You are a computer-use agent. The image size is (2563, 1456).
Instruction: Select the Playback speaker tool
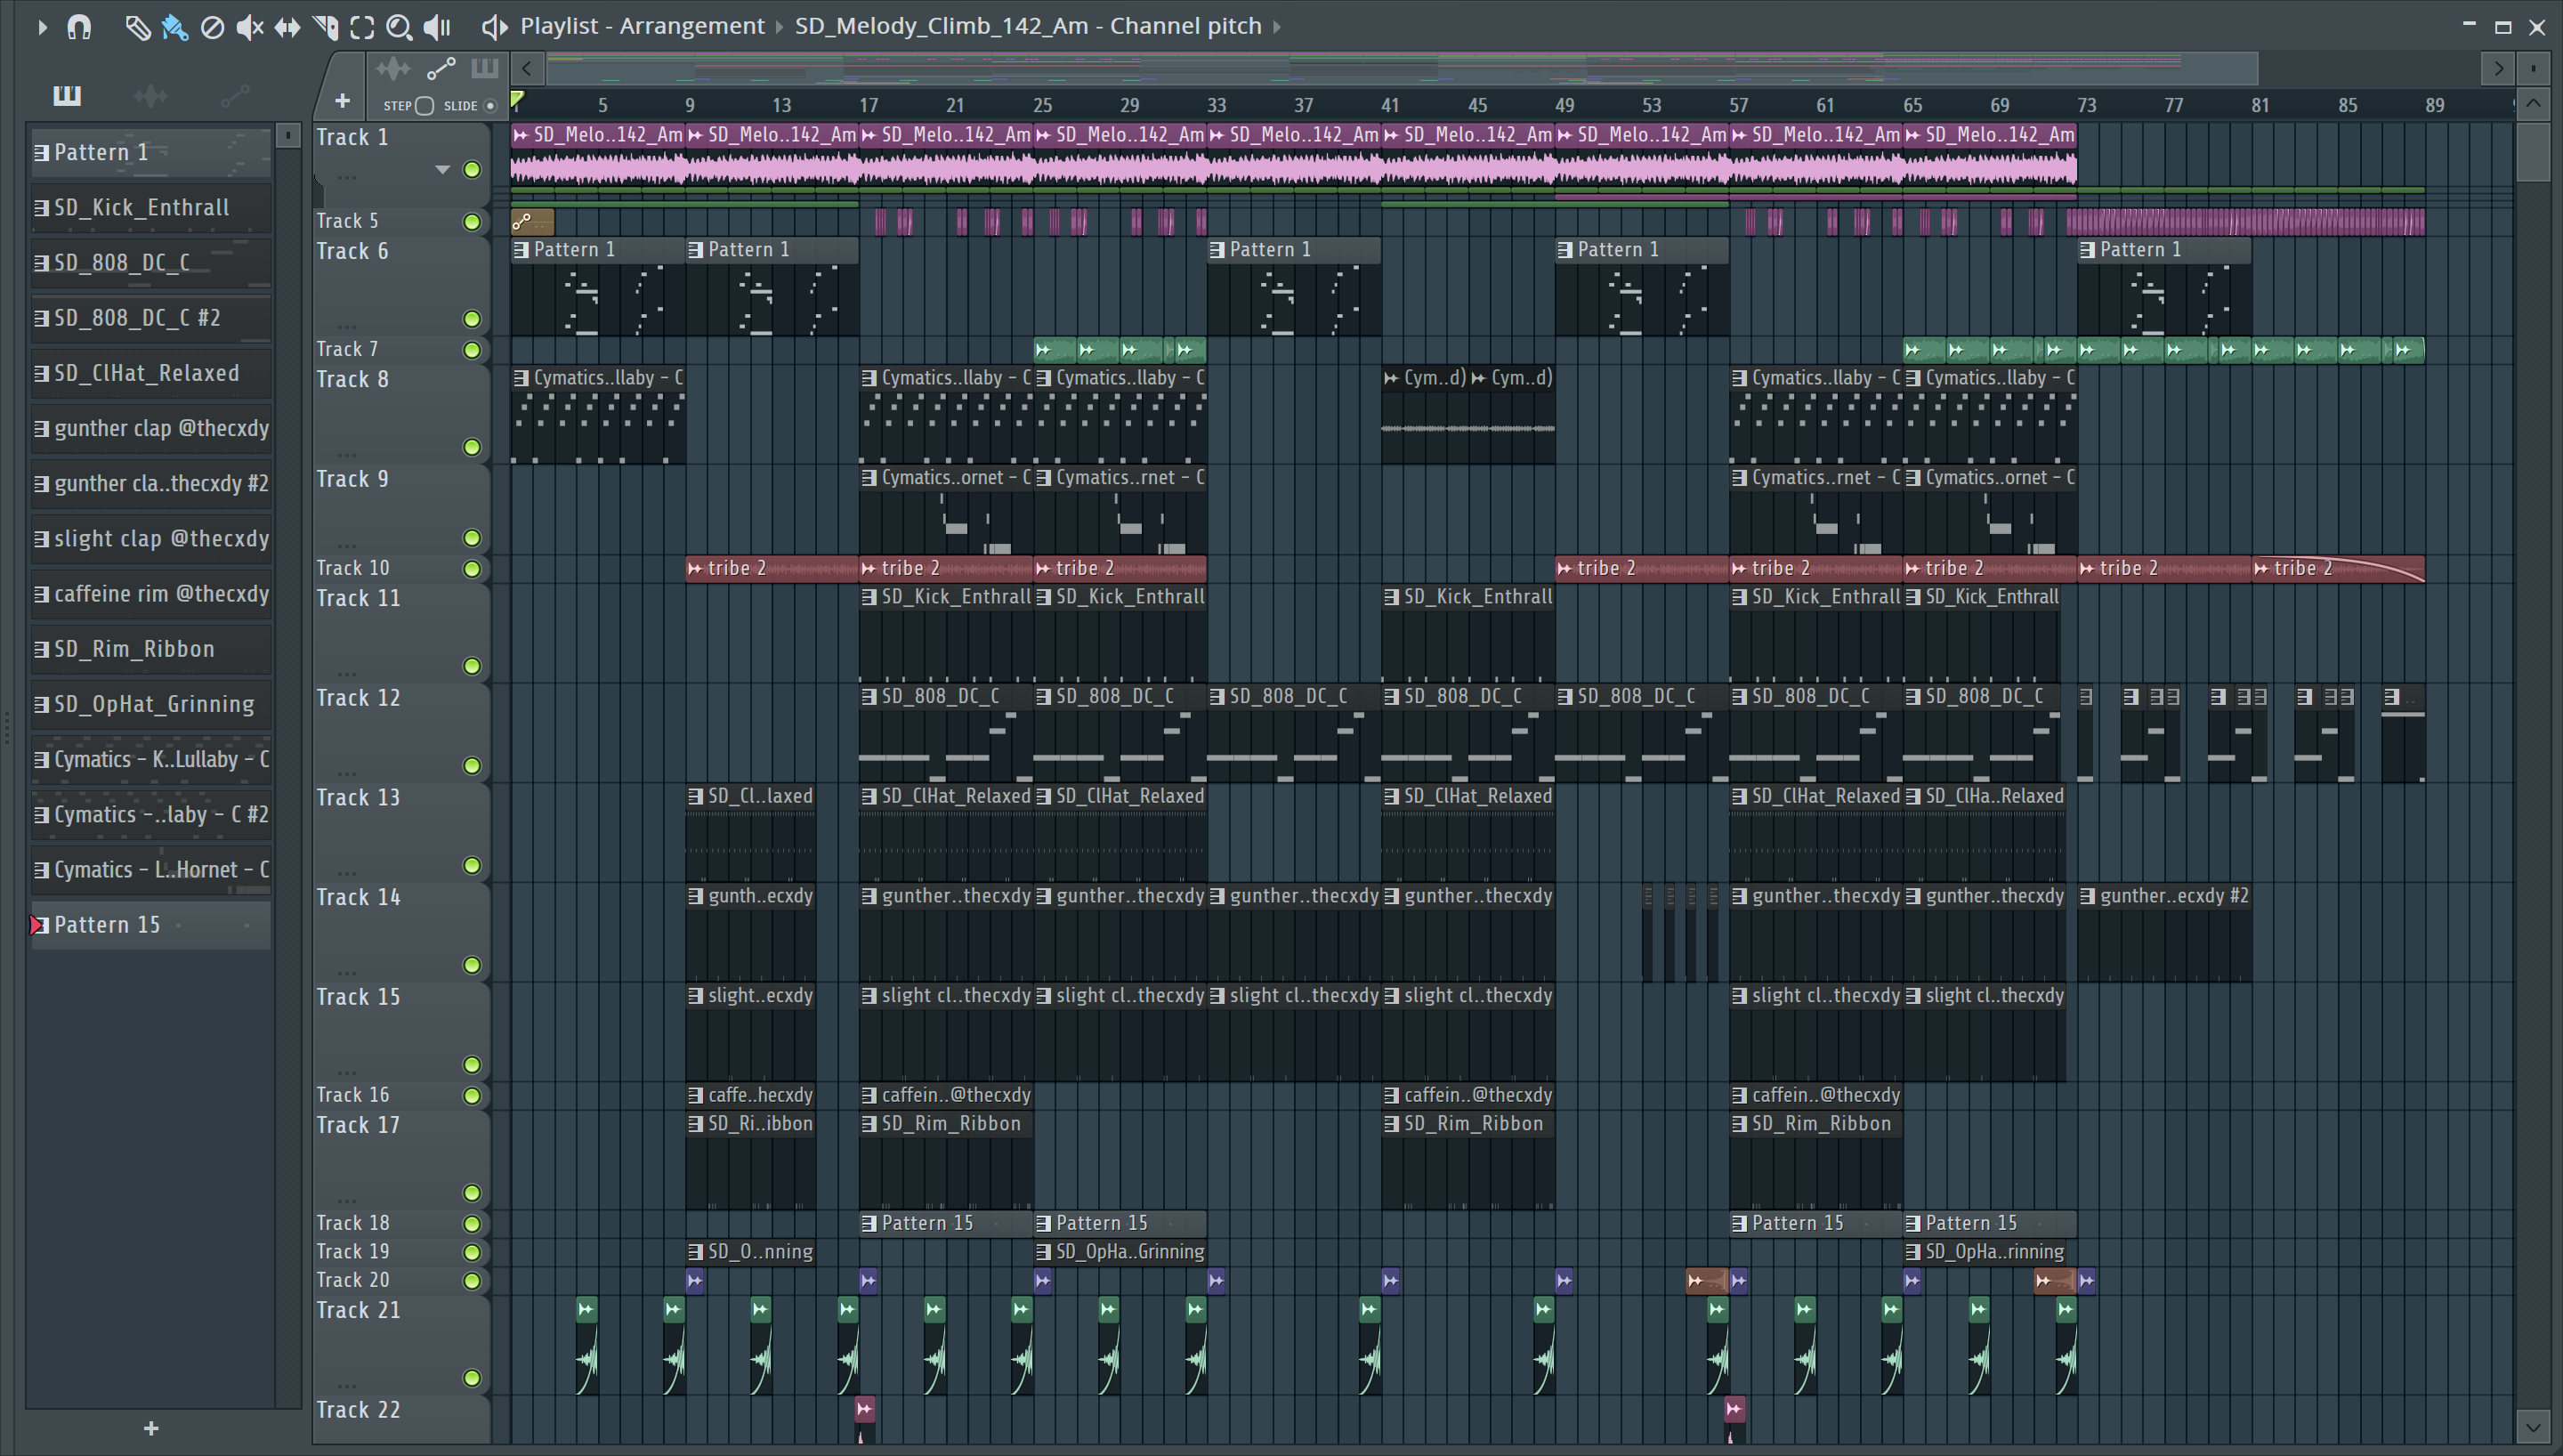[437, 27]
